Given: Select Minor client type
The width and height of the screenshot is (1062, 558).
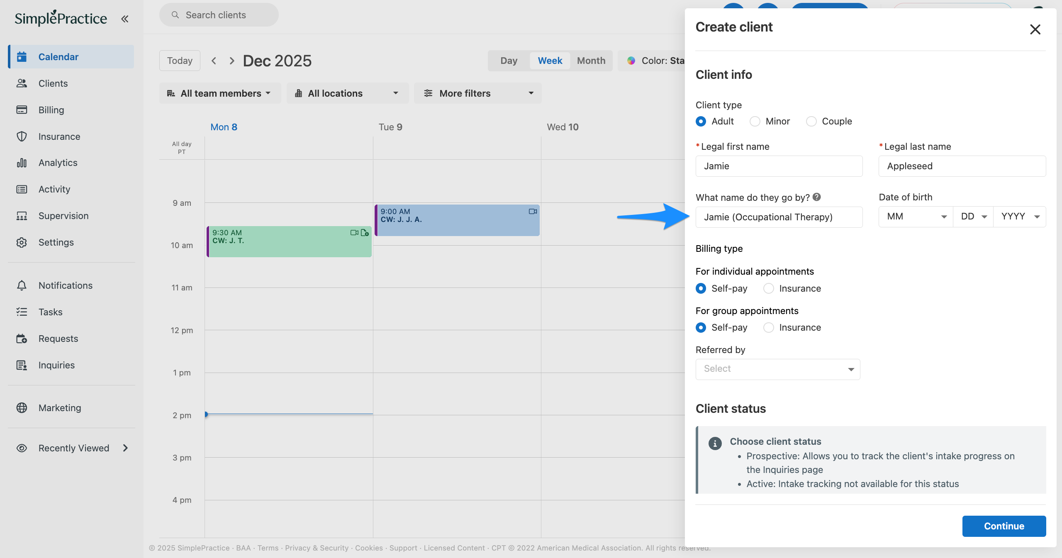Looking at the screenshot, I should click(755, 122).
